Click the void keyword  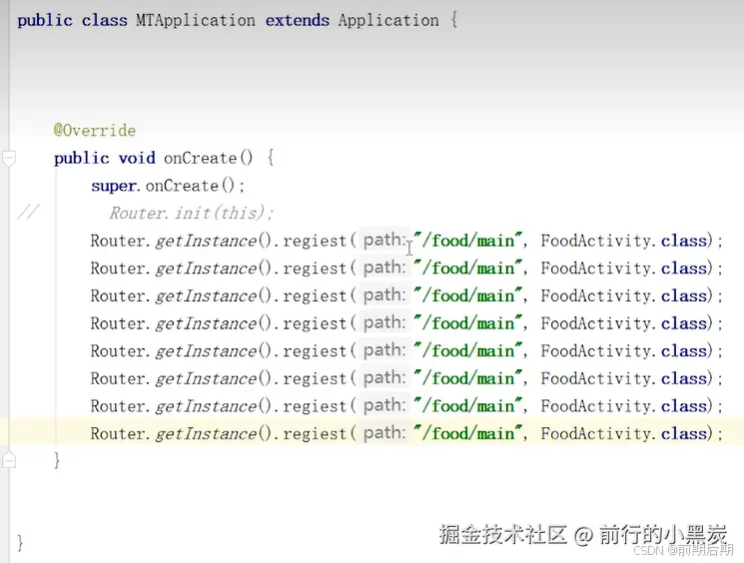[x=137, y=158]
